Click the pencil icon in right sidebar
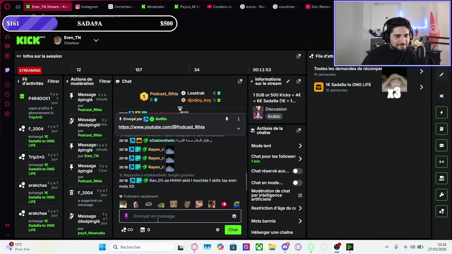Viewport: 452px width, 254px height. (441, 75)
